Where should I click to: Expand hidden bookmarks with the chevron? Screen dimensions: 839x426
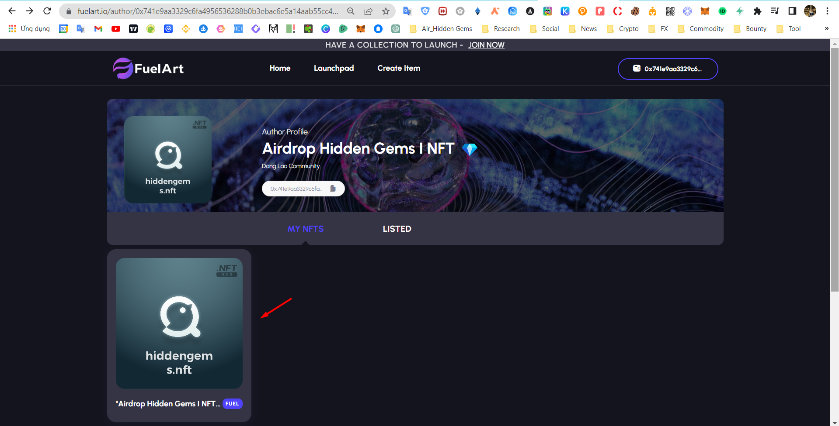826,29
